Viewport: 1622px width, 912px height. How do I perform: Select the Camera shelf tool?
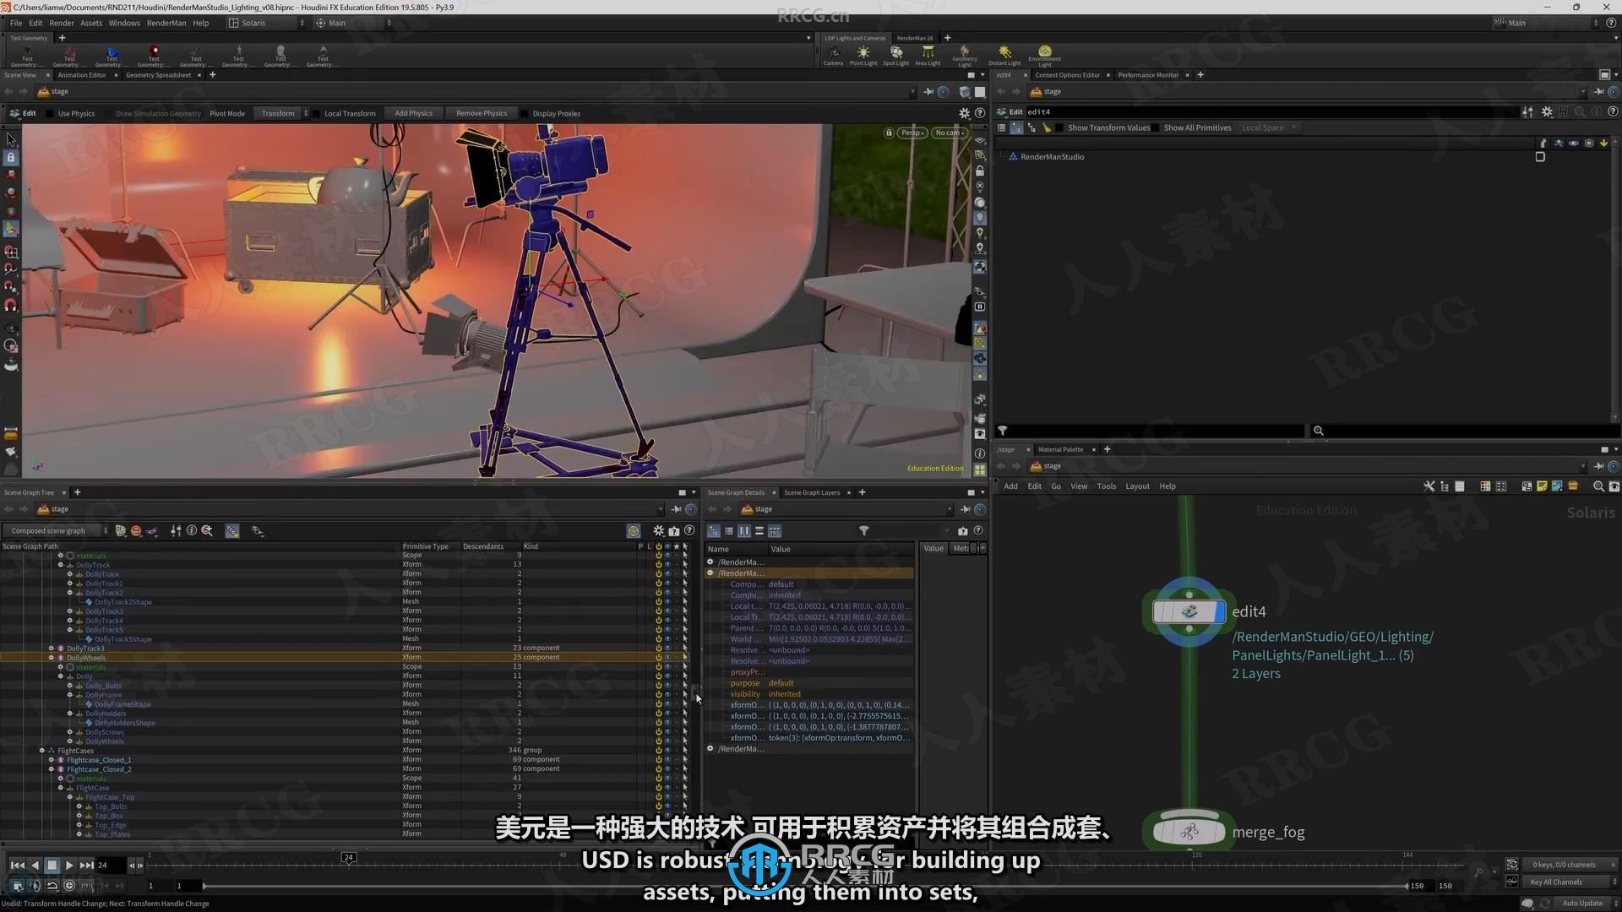click(833, 56)
